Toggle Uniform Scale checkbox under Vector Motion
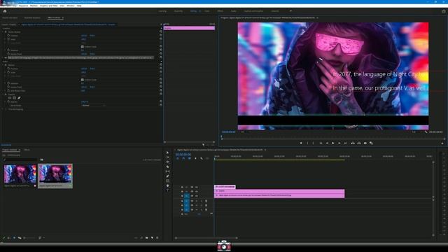Image resolution: width=448 pixels, height=252 pixels. coord(83,47)
